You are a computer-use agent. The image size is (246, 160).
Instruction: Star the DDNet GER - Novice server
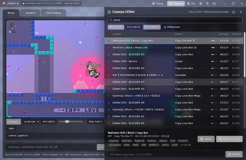click(x=109, y=61)
